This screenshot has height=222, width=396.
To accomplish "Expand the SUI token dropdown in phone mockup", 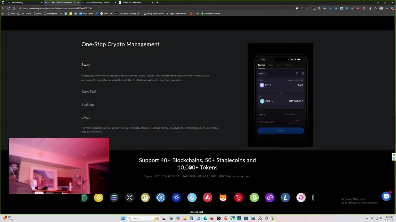I will 272,101.
